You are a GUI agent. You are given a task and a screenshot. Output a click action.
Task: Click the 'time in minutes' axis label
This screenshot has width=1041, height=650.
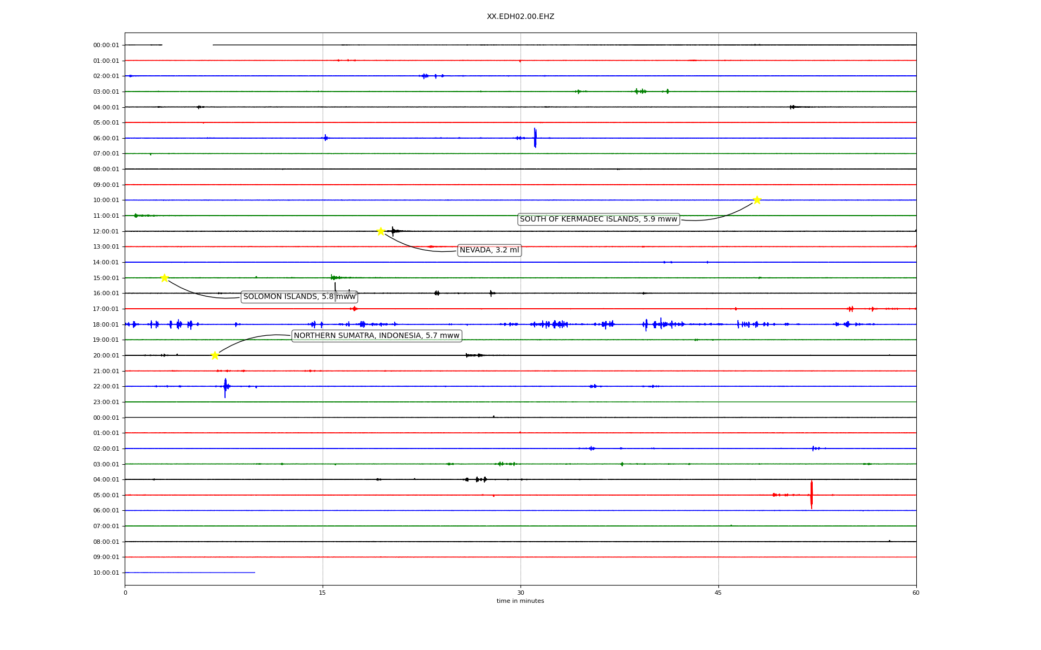point(520,601)
